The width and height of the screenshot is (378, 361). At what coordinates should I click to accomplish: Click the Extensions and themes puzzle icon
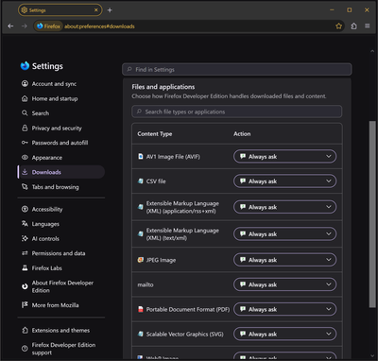coord(25,330)
